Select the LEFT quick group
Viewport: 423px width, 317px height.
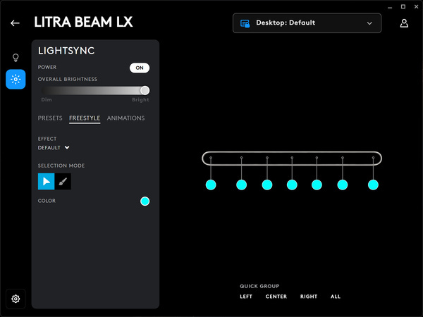[246, 297]
